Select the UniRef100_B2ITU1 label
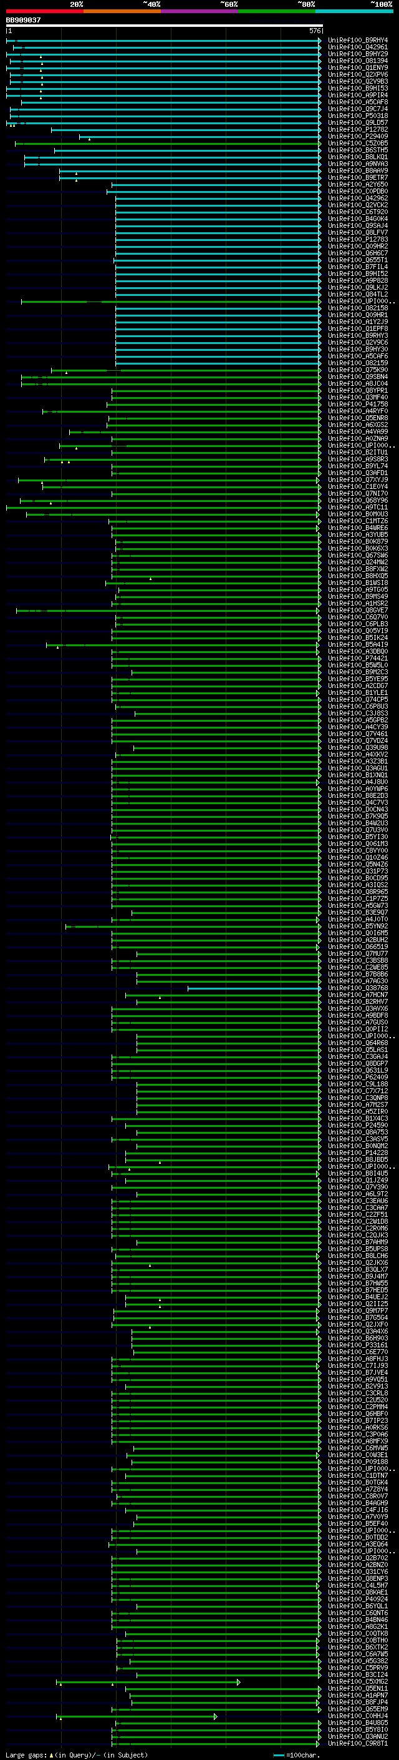 click(x=357, y=452)
